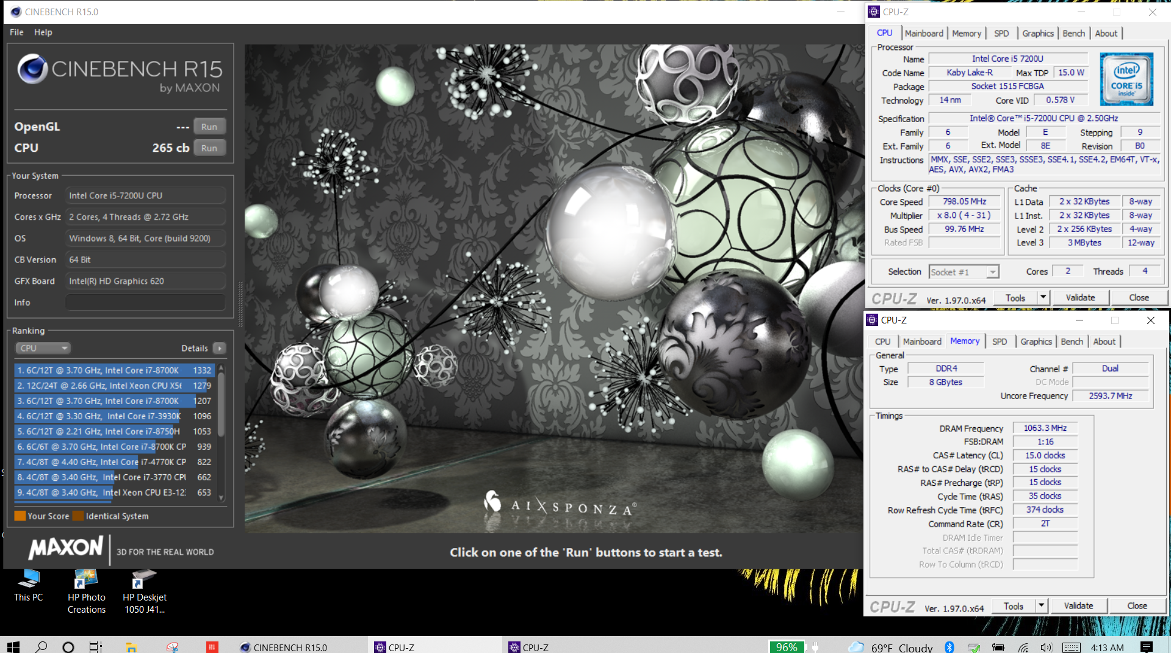Open the Socket #1 selection dropdown

click(964, 272)
